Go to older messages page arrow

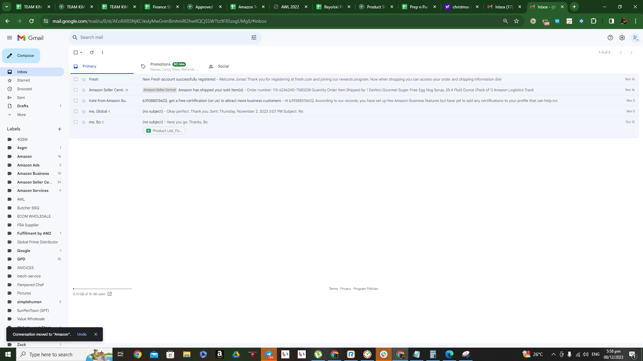[x=632, y=52]
